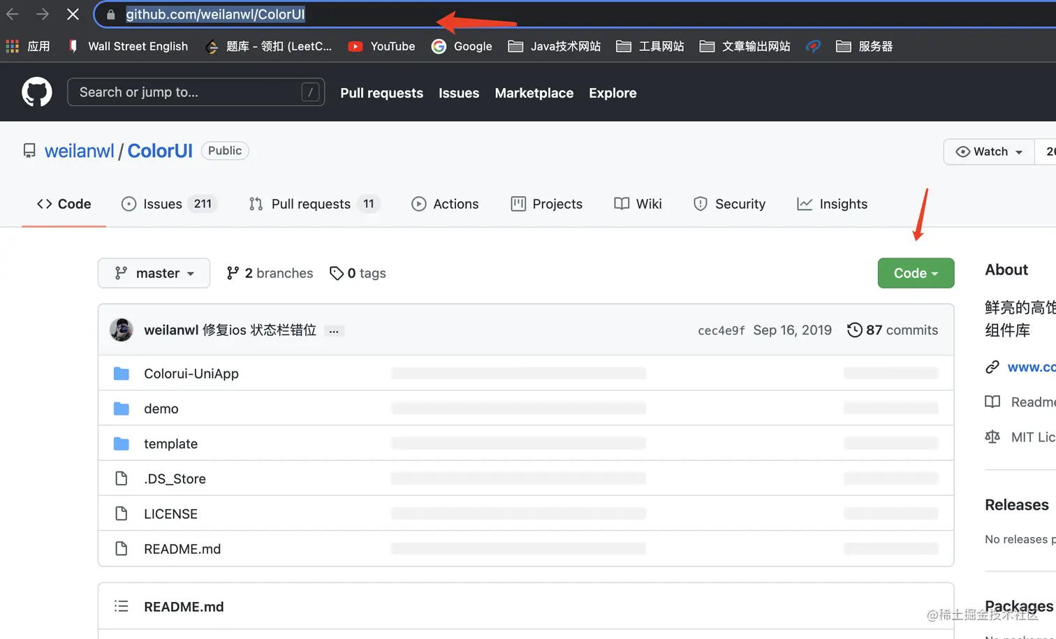Click the Public visibility label
The image size is (1056, 639).
225,151
